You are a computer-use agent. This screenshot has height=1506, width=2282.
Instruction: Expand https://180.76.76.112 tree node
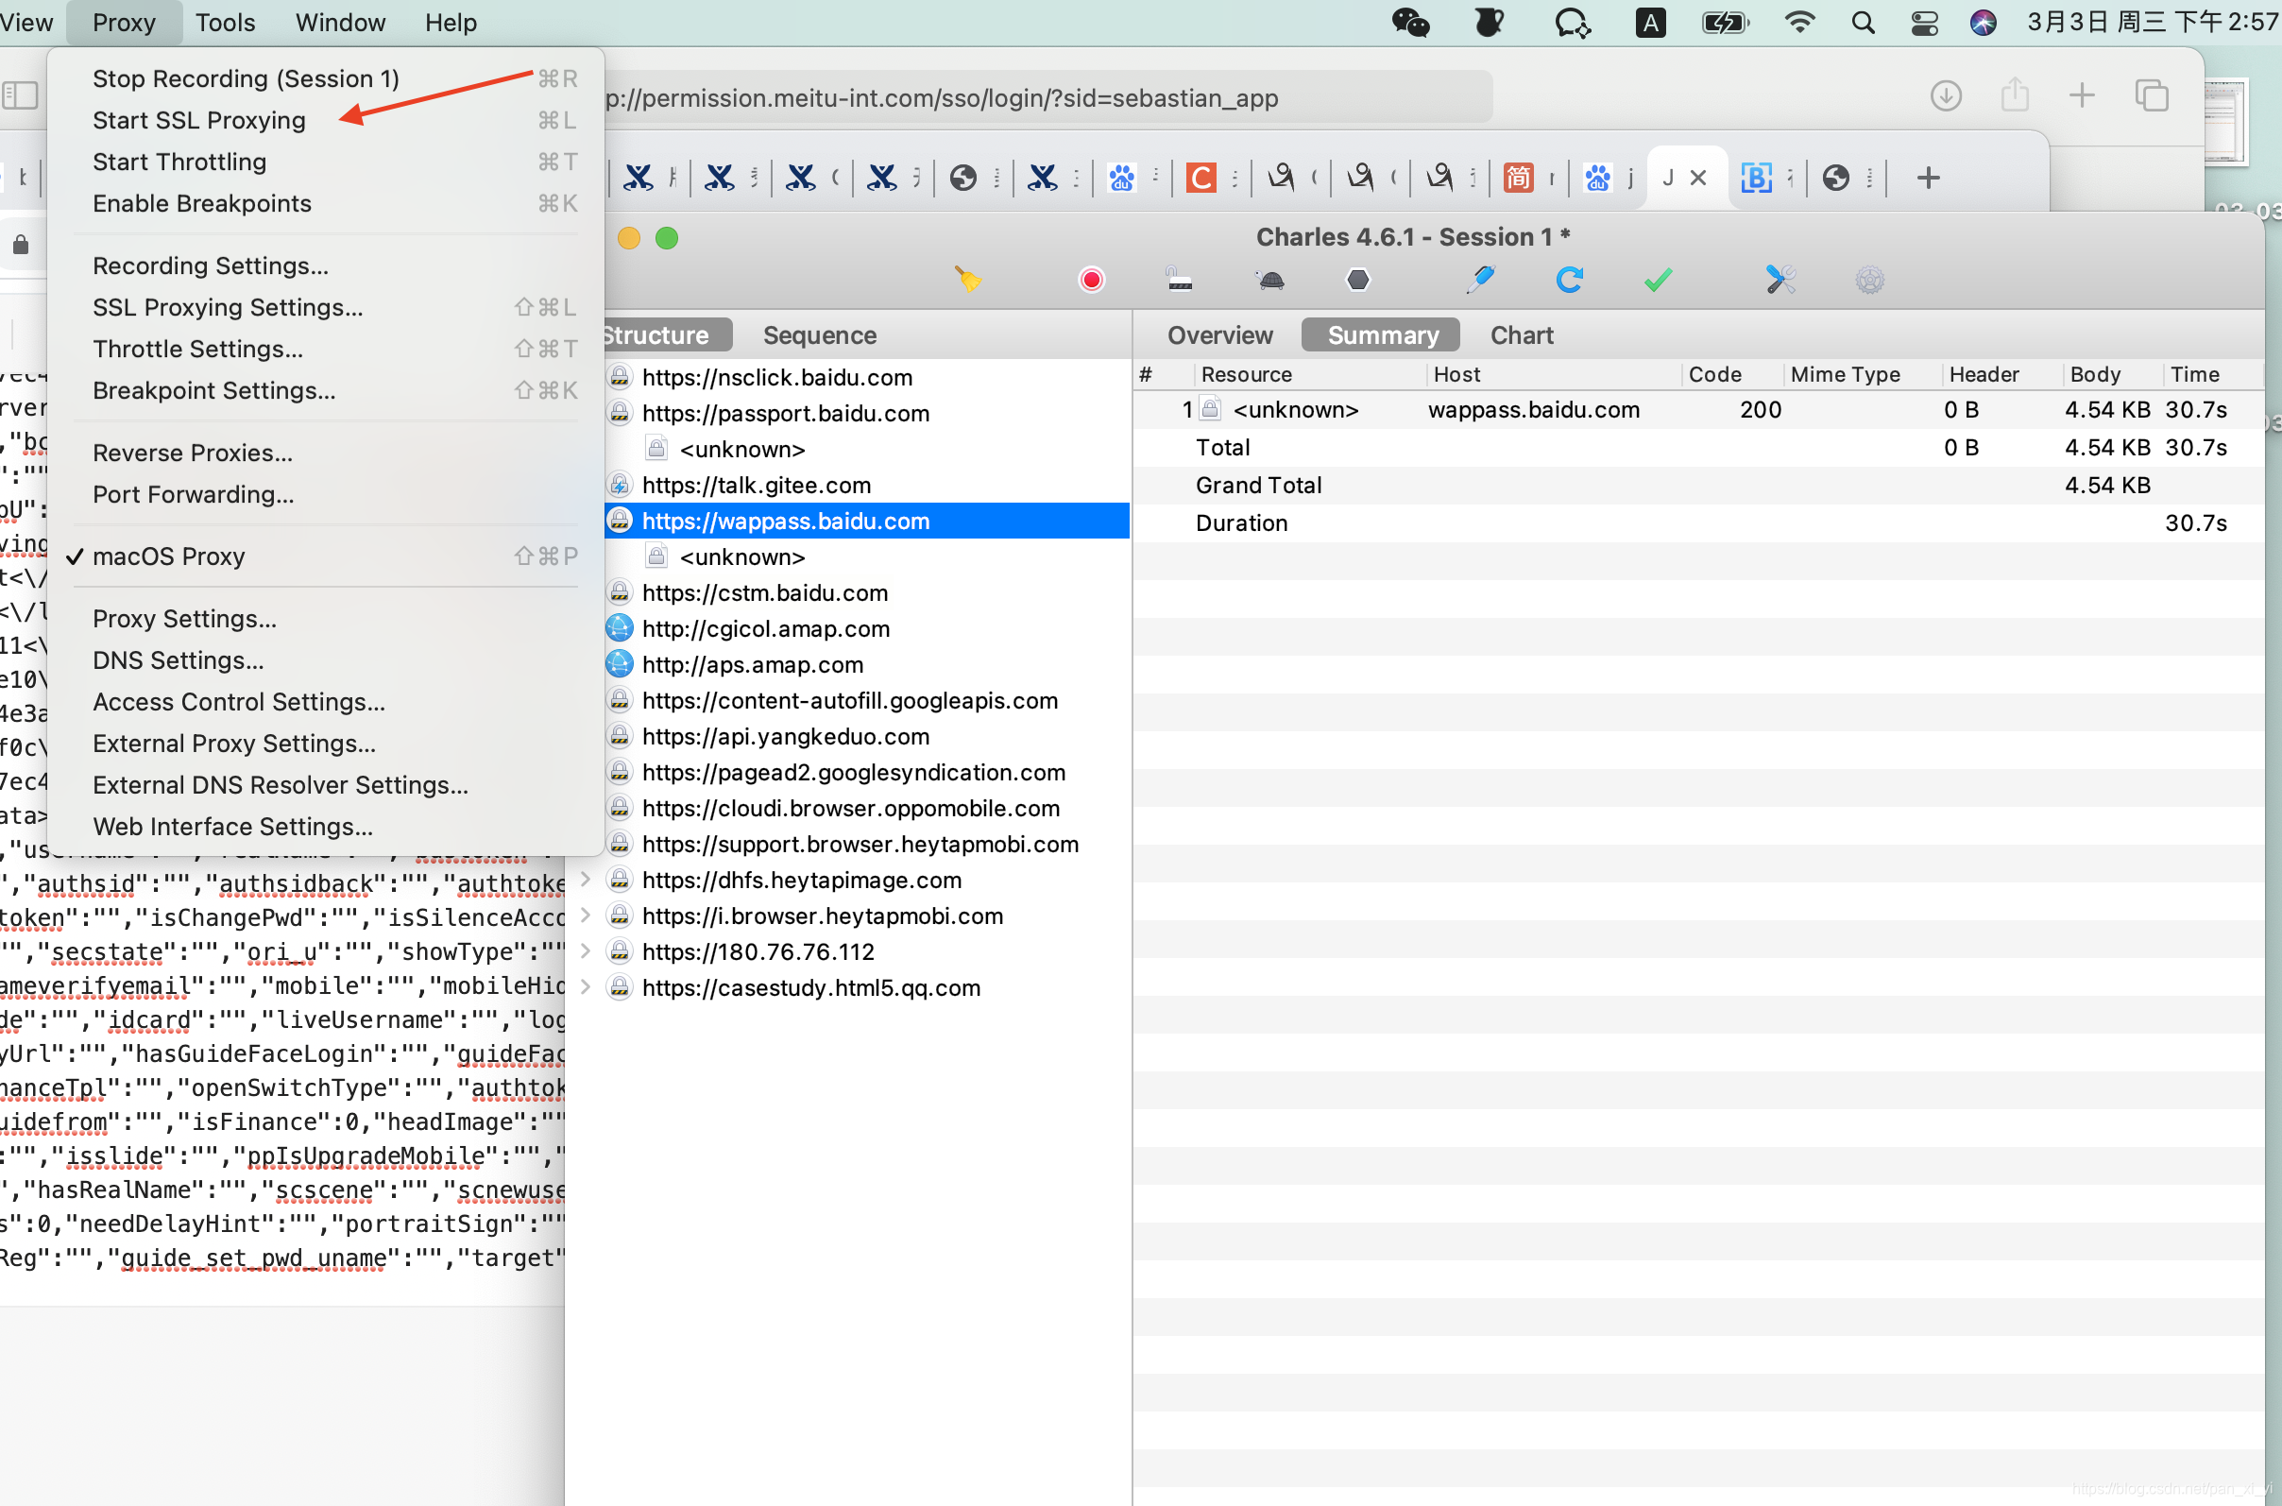pos(585,950)
